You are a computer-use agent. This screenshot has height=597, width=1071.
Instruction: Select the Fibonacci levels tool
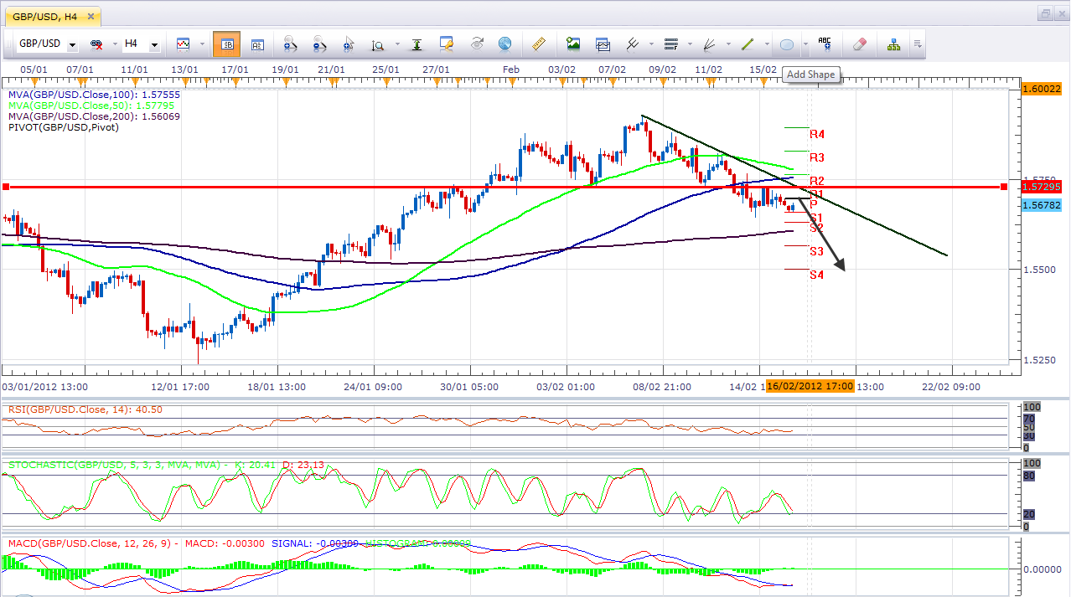click(670, 44)
